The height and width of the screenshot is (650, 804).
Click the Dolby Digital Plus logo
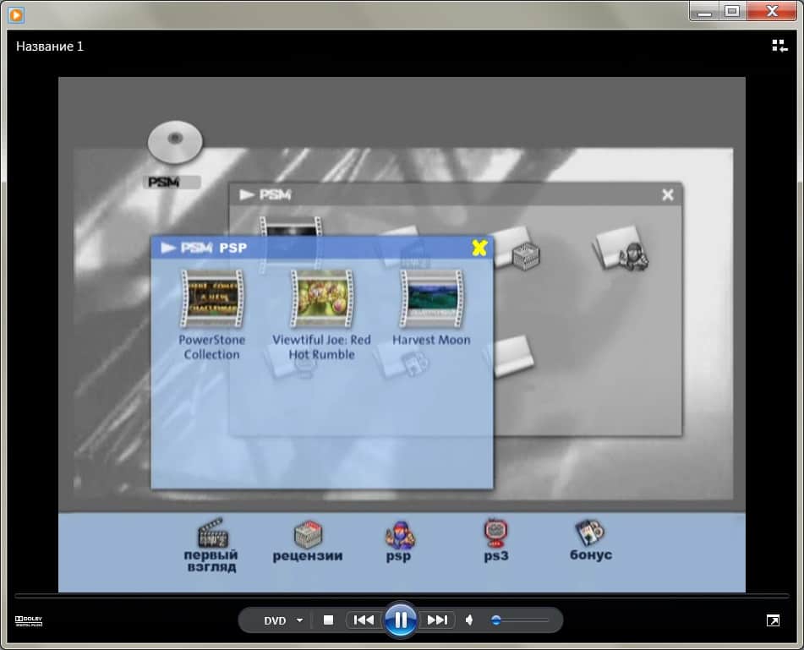click(29, 621)
